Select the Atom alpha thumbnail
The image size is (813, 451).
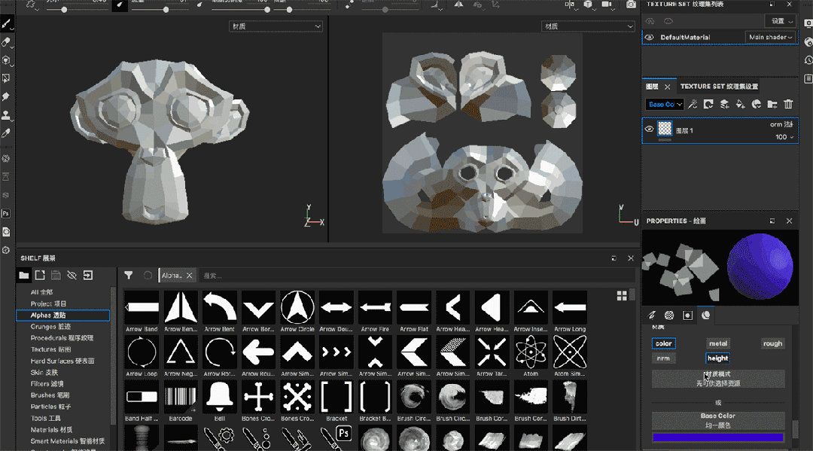pyautogui.click(x=531, y=352)
